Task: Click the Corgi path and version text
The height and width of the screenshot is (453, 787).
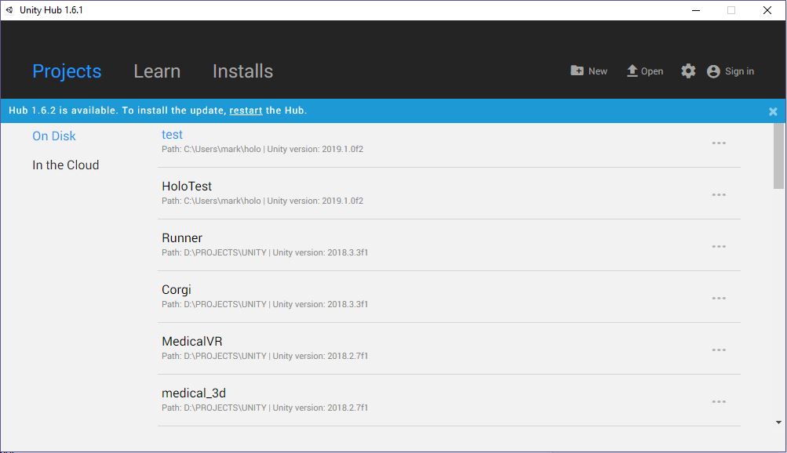Action: coord(264,304)
